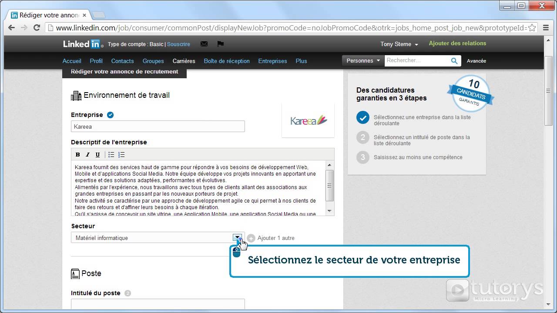Screen dimensions: 557x313
Task: Apply underline formatting in description editor
Action: pyautogui.click(x=97, y=155)
